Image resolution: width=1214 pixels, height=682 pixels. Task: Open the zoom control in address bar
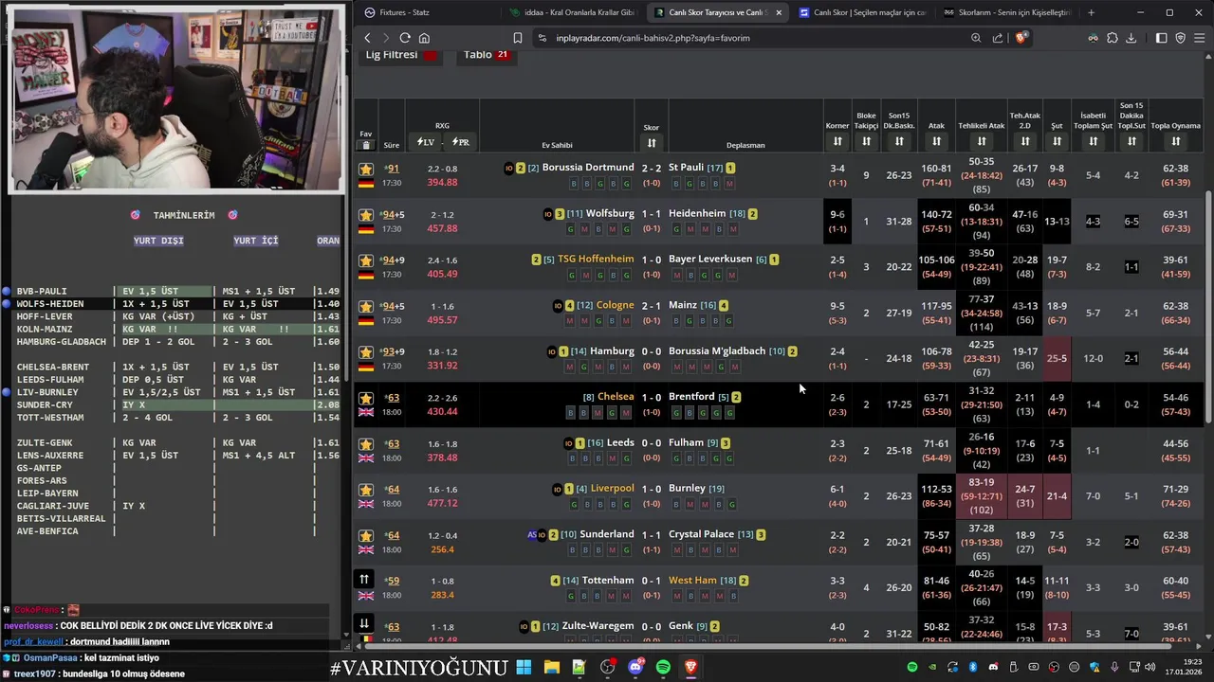click(976, 38)
